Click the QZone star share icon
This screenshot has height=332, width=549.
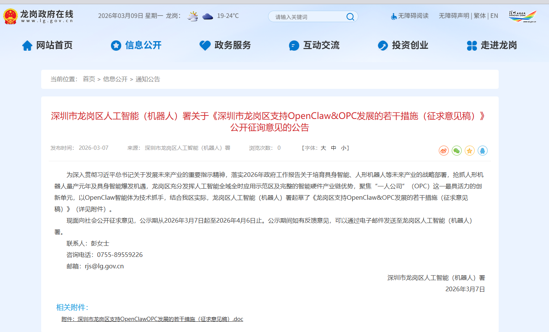click(470, 151)
